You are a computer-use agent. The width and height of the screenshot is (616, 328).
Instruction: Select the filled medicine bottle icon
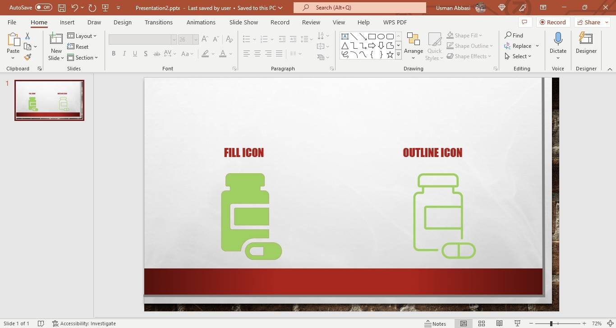pos(251,217)
